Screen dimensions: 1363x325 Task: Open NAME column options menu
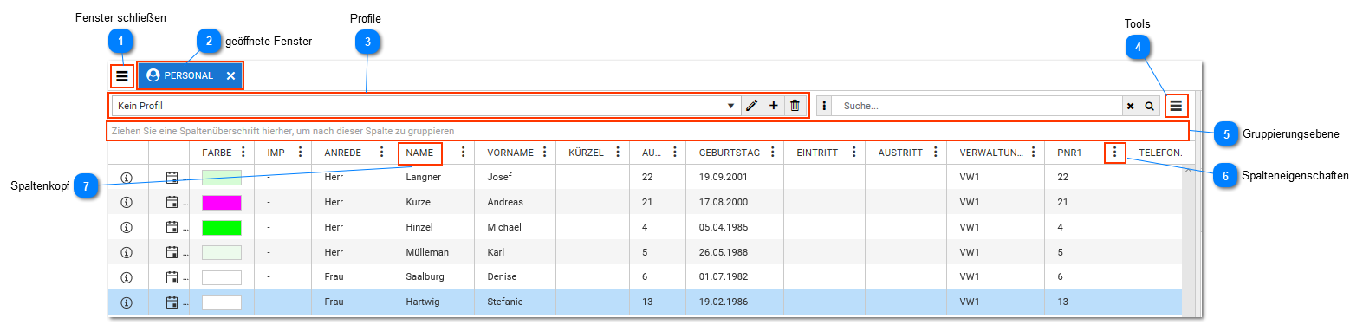(464, 152)
